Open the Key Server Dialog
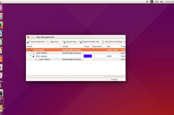 click(112, 42)
